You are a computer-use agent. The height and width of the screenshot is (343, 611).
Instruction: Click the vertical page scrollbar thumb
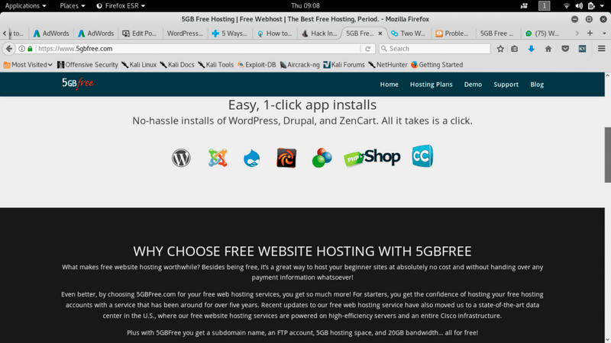607,155
